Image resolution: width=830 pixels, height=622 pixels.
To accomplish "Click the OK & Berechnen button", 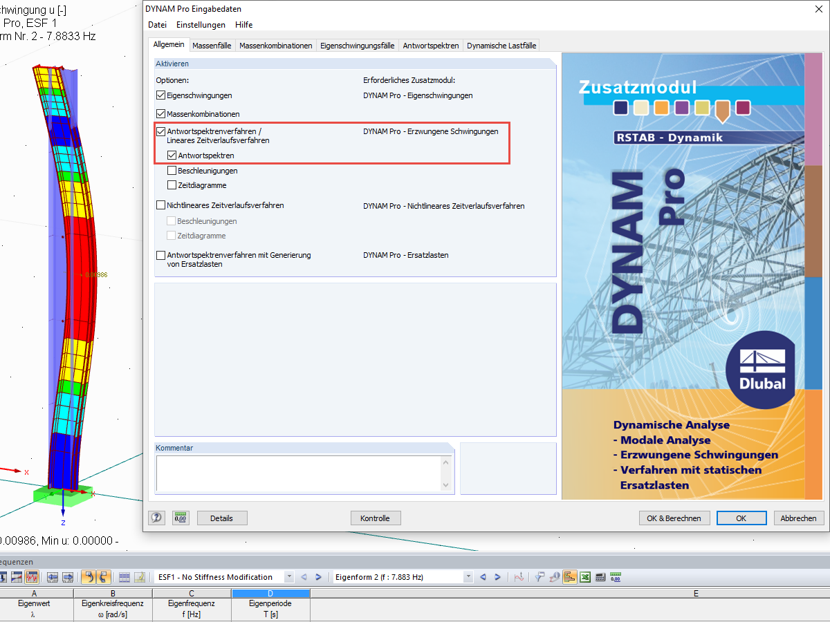I will [674, 518].
